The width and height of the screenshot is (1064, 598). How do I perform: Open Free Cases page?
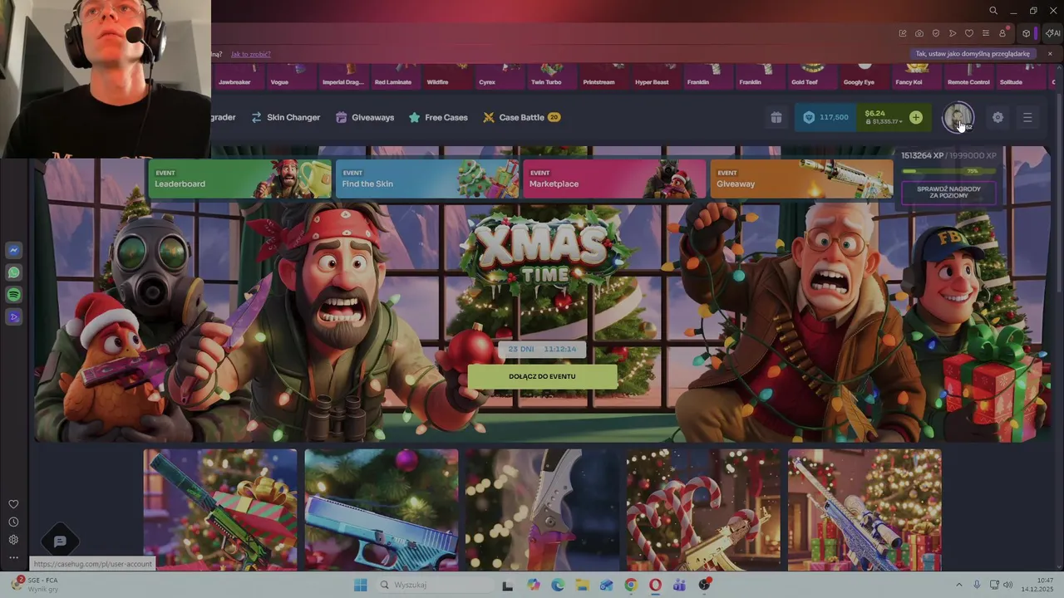pyautogui.click(x=438, y=117)
